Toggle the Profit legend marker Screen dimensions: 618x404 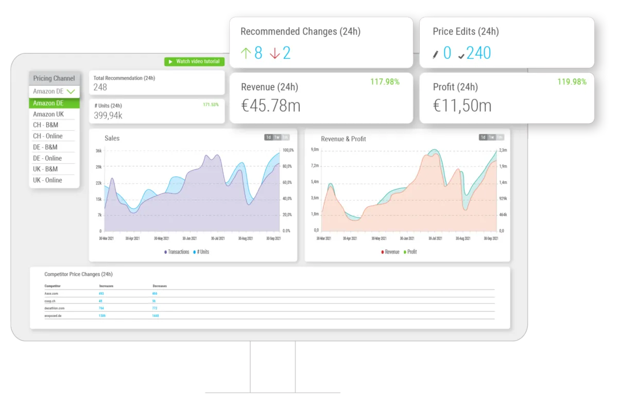(405, 252)
